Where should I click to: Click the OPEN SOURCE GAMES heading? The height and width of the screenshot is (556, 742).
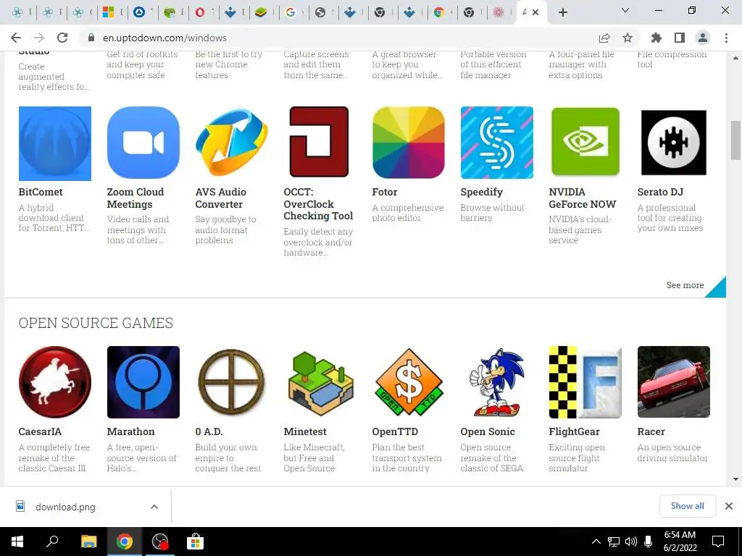96,323
